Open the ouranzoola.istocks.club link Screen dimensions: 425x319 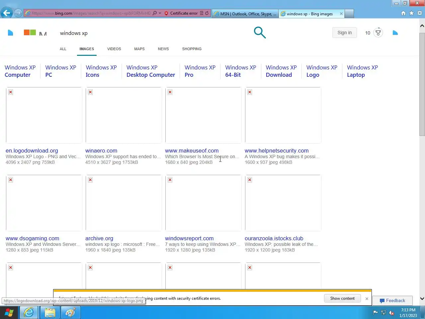[274, 238]
